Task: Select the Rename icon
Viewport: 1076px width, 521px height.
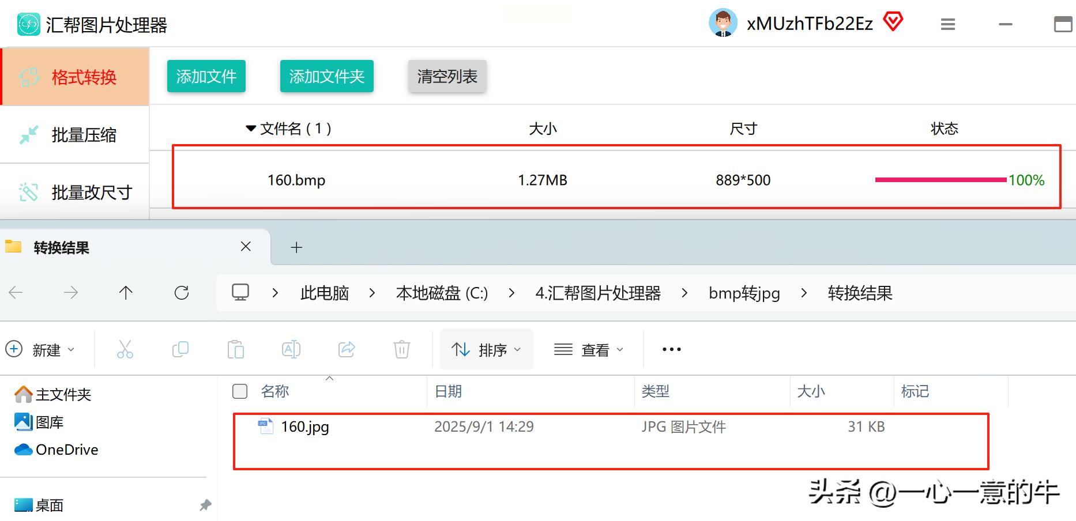Action: click(x=291, y=349)
